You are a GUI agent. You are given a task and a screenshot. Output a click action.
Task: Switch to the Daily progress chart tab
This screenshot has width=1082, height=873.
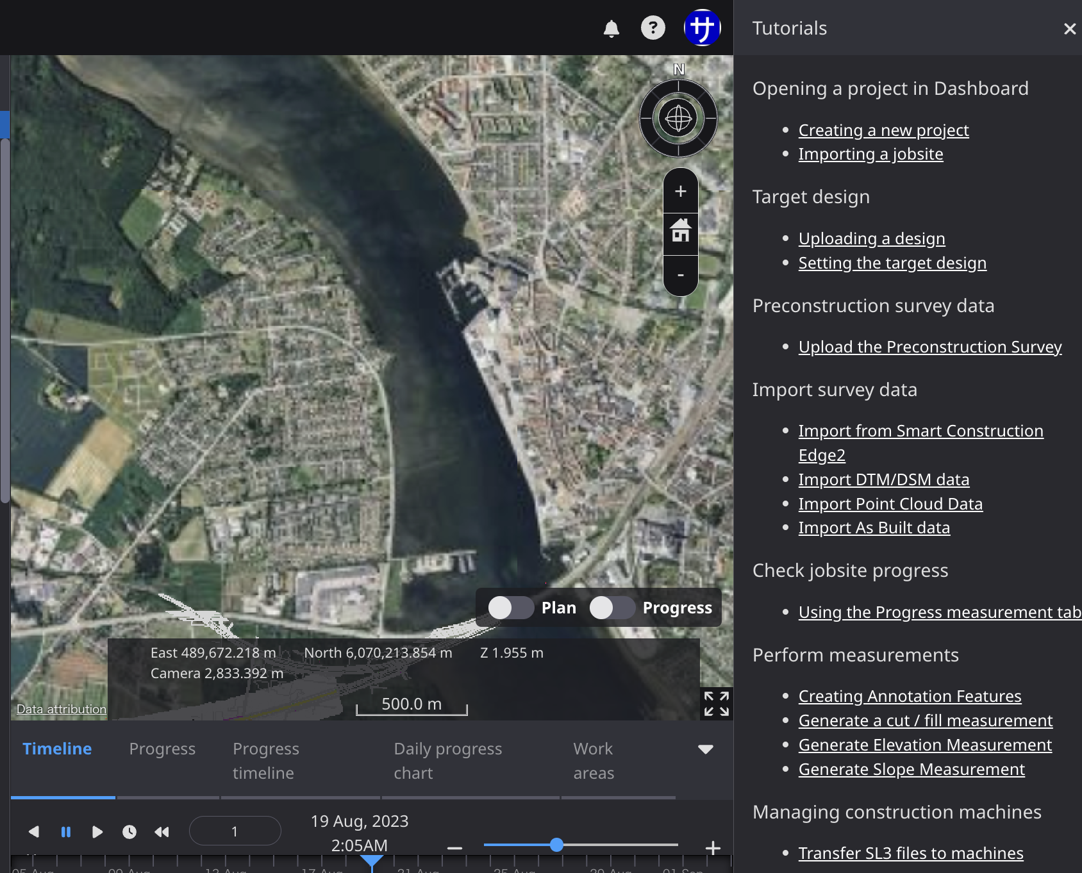click(447, 761)
